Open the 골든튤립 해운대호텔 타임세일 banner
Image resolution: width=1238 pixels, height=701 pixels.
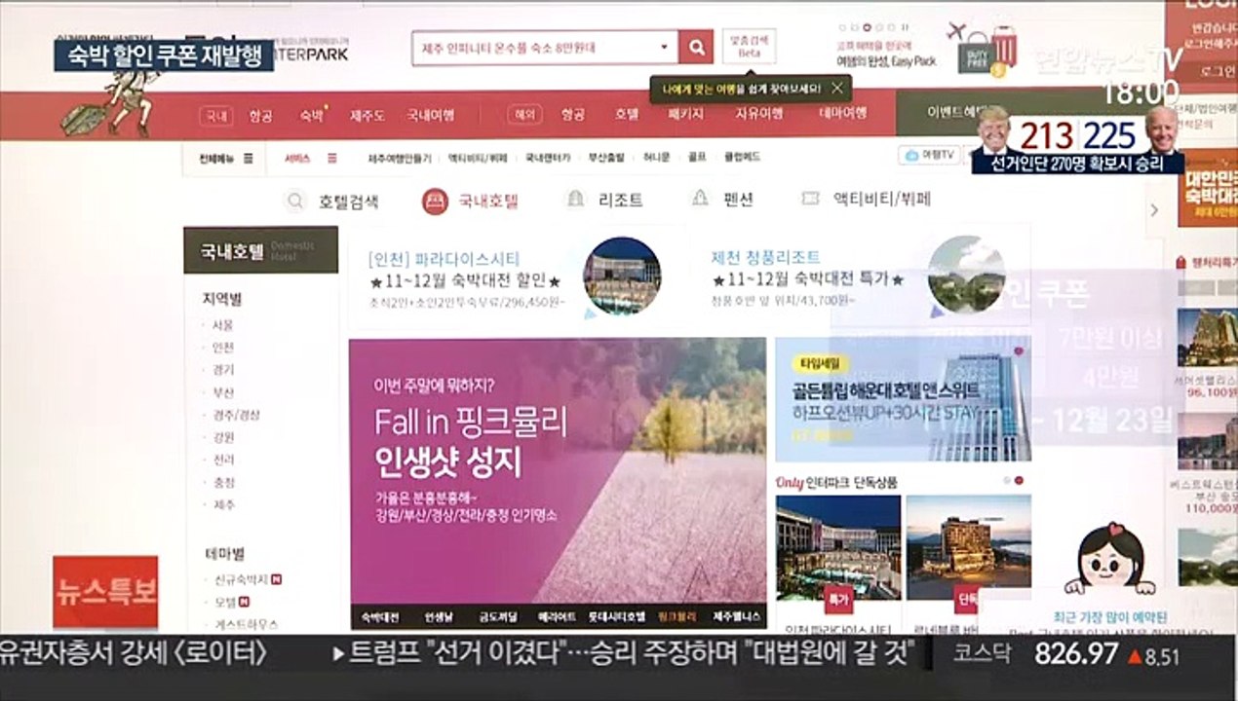(x=903, y=399)
